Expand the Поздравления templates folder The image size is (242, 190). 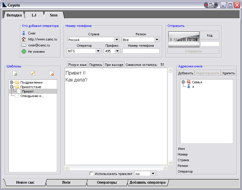pyautogui.click(x=12, y=82)
